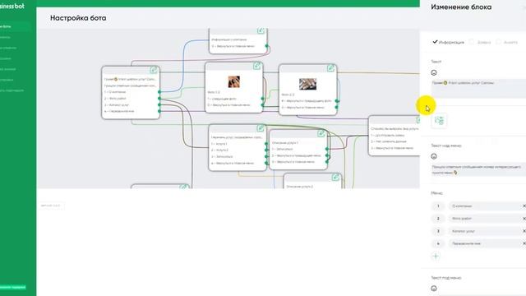Viewport: 526px width, 296px height.
Task: Open emoji picker under 'Текст' label
Action: [x=434, y=72]
